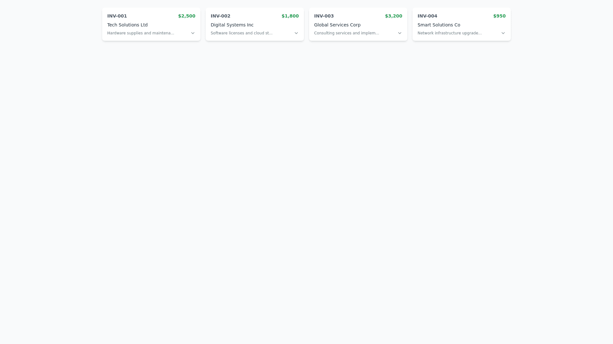Viewport: 613px width, 344px height.
Task: Click the INV-001 invoice number
Action: (117, 16)
